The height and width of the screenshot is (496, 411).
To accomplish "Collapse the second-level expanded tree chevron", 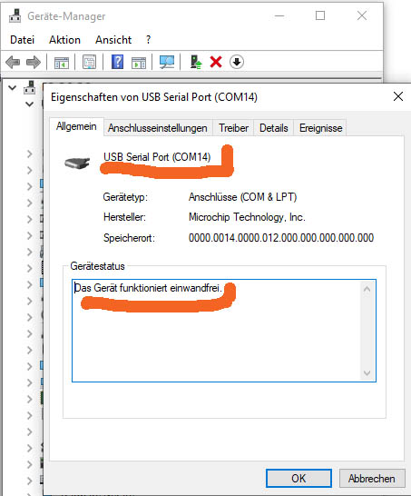I will click(29, 104).
